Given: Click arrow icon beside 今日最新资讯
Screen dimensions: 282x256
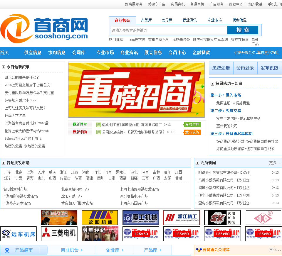Looking at the screenshot, I should (4, 67).
